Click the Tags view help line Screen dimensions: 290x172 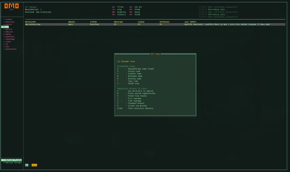[x=127, y=81]
